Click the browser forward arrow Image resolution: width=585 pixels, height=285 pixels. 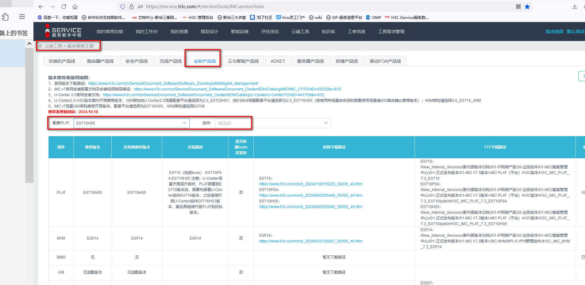tap(52, 7)
